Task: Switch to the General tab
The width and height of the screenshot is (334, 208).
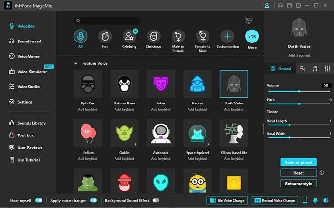Action: click(x=281, y=69)
